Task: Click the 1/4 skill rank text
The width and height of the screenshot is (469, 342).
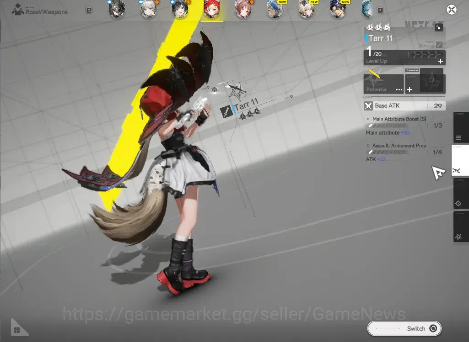Action: point(437,152)
